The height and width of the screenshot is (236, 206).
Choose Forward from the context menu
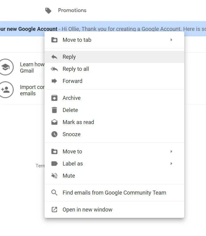115,81
